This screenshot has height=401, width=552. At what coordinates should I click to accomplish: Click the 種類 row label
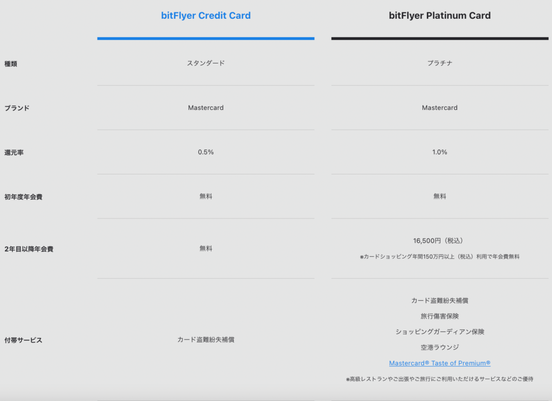click(x=11, y=64)
